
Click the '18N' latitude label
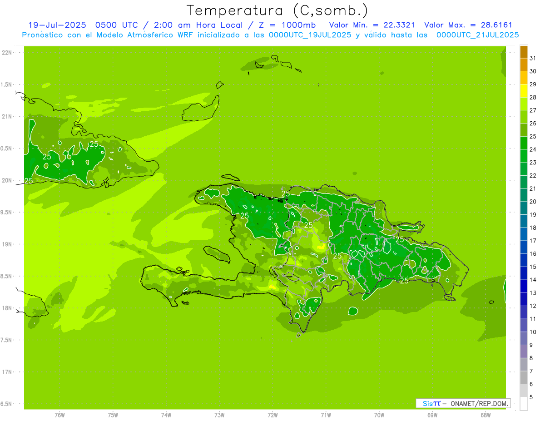(x=7, y=308)
